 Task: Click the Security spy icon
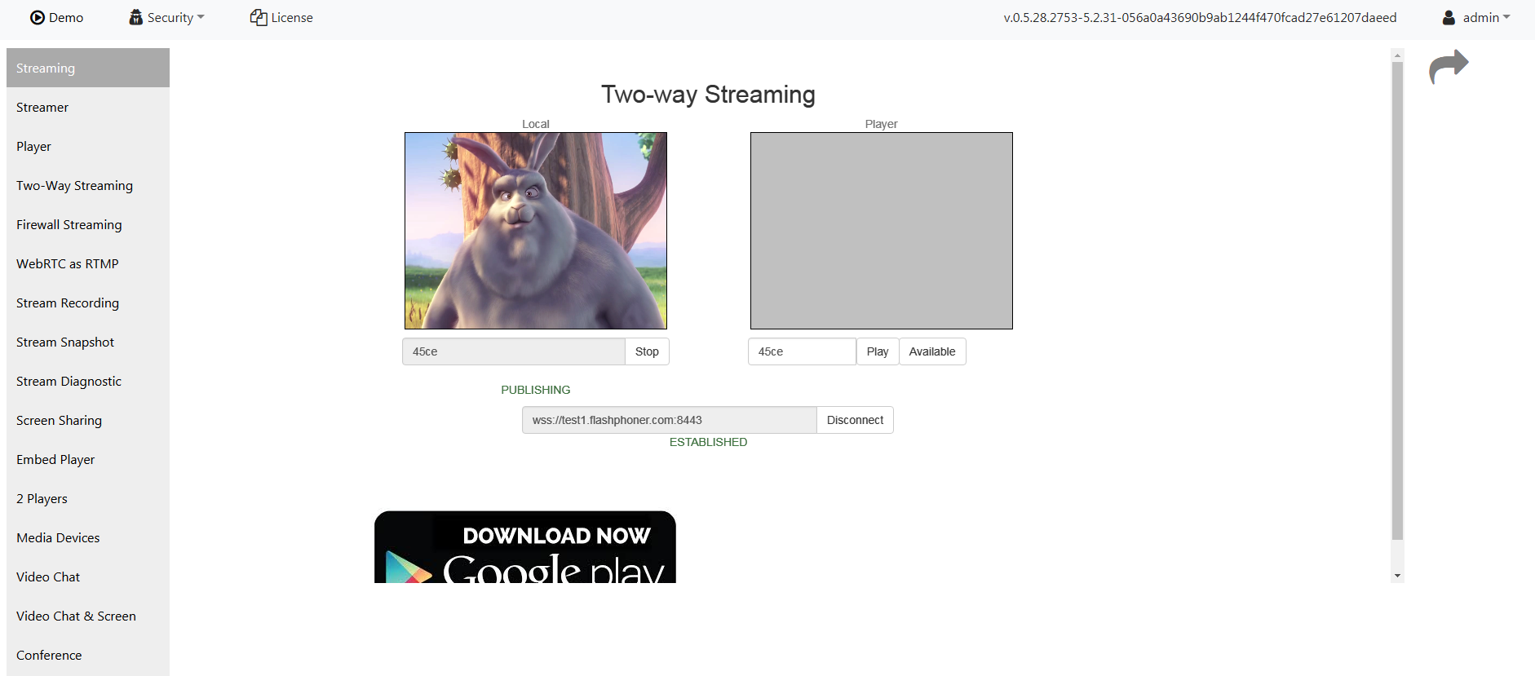(135, 17)
